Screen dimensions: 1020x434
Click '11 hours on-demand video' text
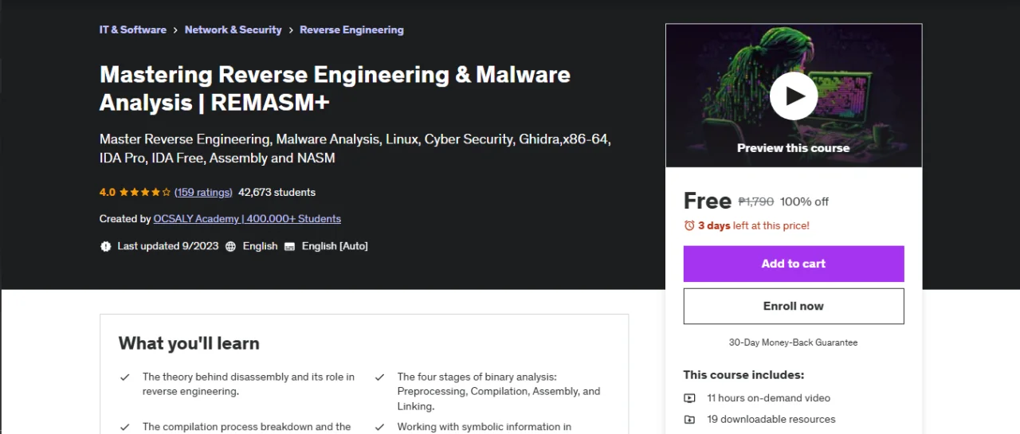pos(769,398)
